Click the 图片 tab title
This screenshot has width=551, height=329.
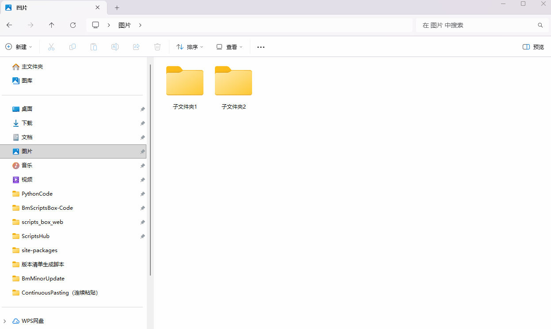click(x=22, y=8)
